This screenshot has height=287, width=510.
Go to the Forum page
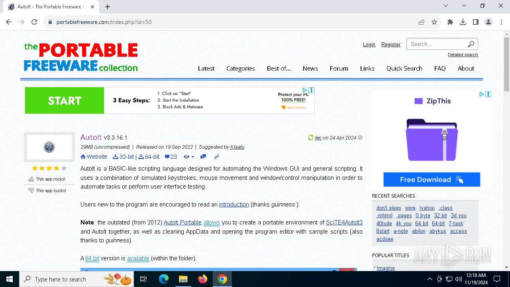point(339,69)
